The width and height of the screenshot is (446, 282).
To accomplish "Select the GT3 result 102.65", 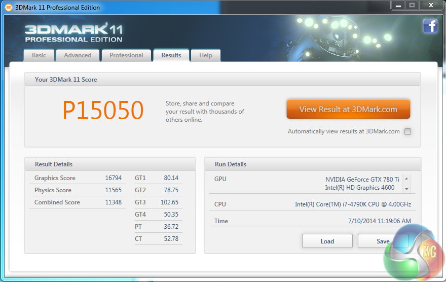I will pos(169,202).
